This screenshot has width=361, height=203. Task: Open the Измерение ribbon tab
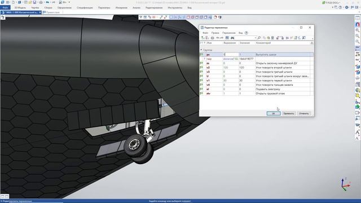[121, 7]
